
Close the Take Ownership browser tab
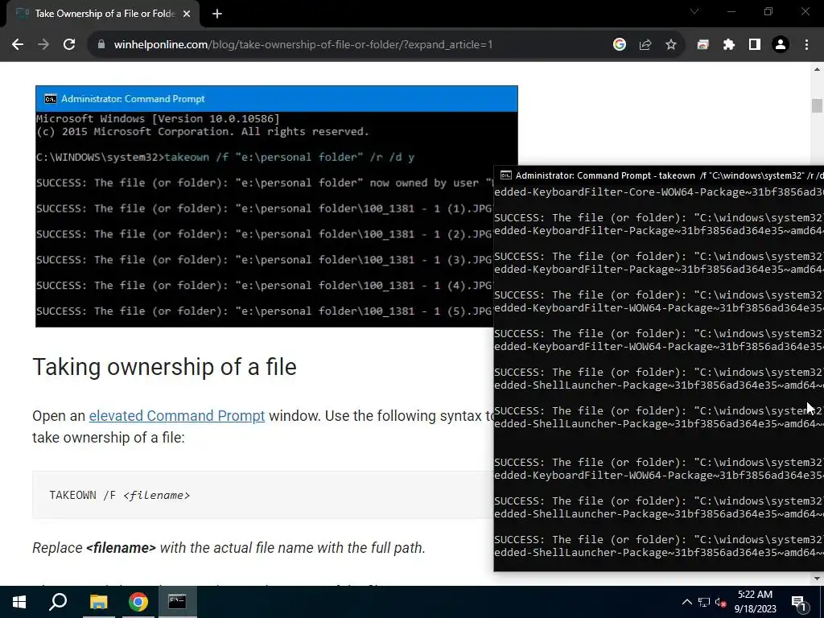click(x=187, y=14)
